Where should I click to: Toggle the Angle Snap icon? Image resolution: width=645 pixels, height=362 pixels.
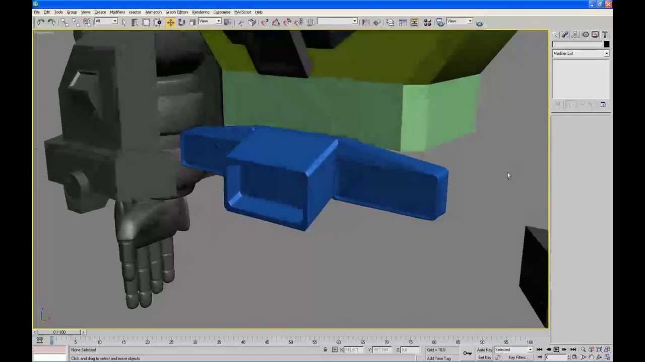point(276,22)
